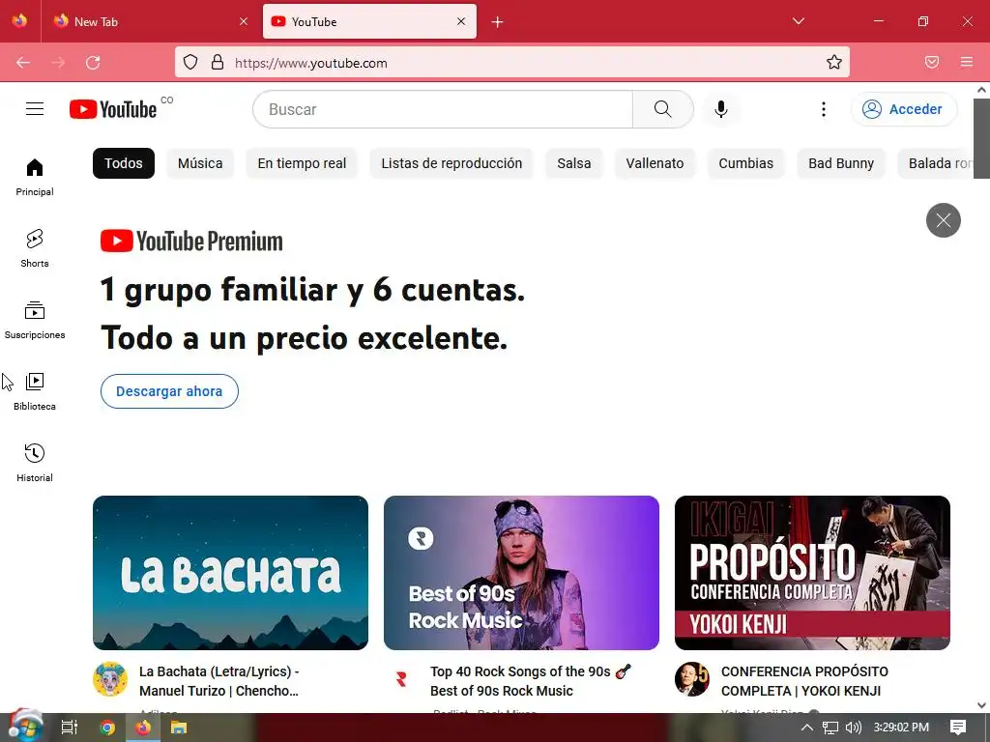Click the Acceder sign-in button
The height and width of the screenshot is (742, 990).
tap(904, 109)
